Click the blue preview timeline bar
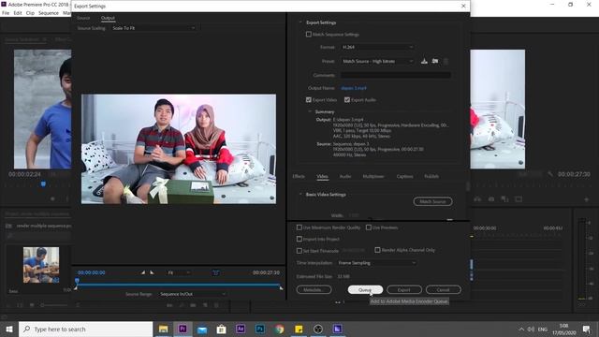This screenshot has height=337, width=599. [x=179, y=285]
